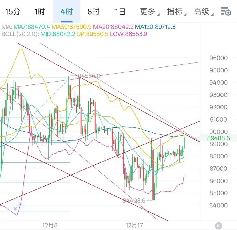Tap the 92000 price axis label
Image resolution: width=237 pixels, height=230 pixels.
point(218,107)
